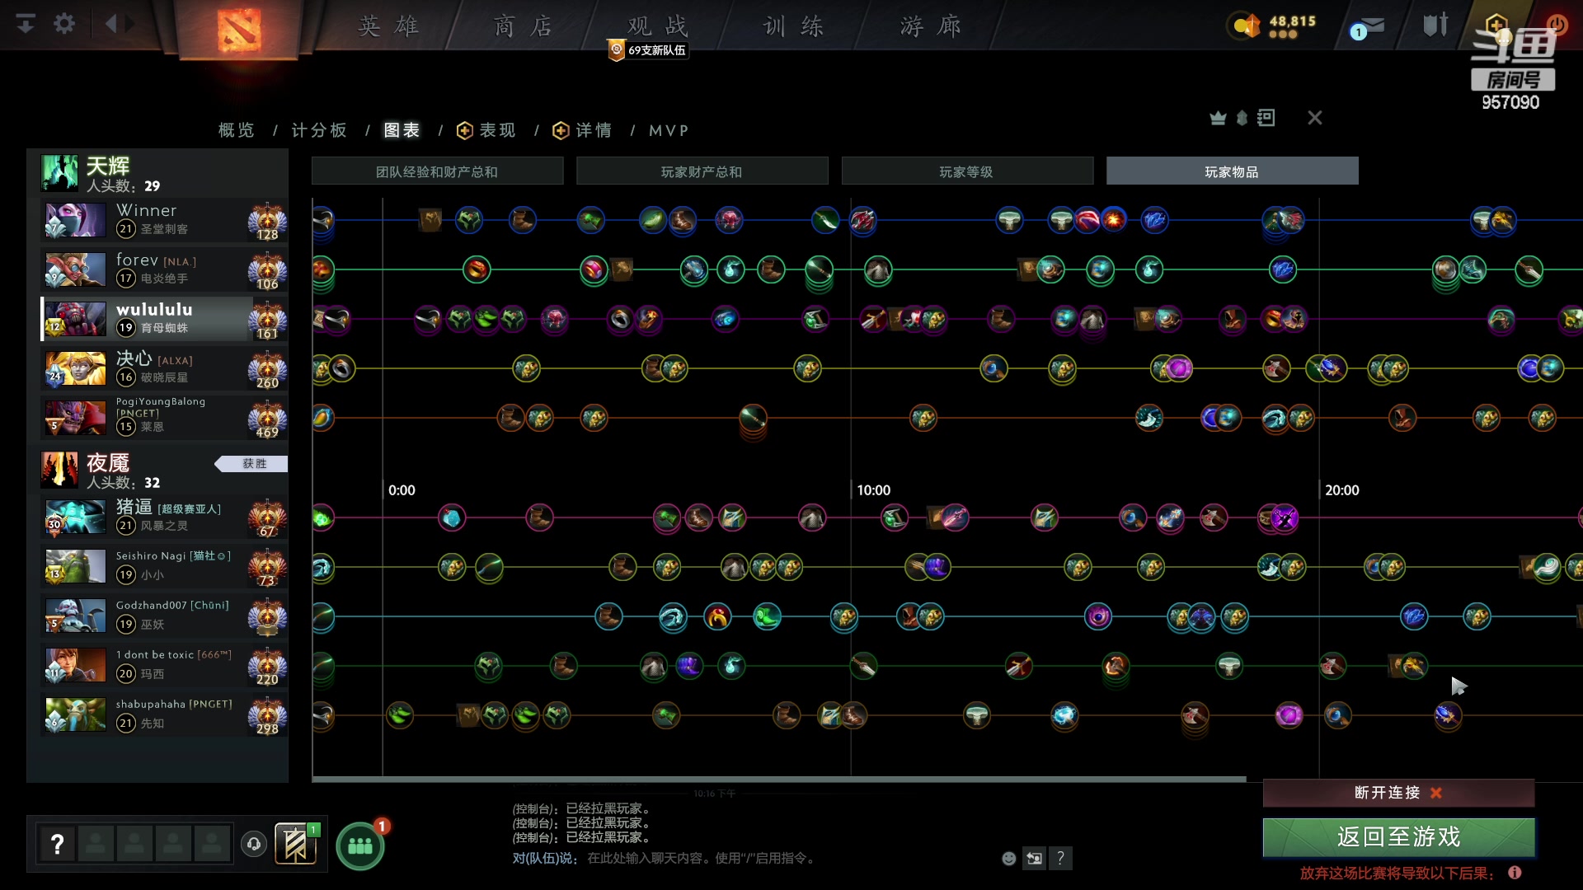Click the 断开连接 disconnect button
The height and width of the screenshot is (890, 1583).
pyautogui.click(x=1398, y=793)
